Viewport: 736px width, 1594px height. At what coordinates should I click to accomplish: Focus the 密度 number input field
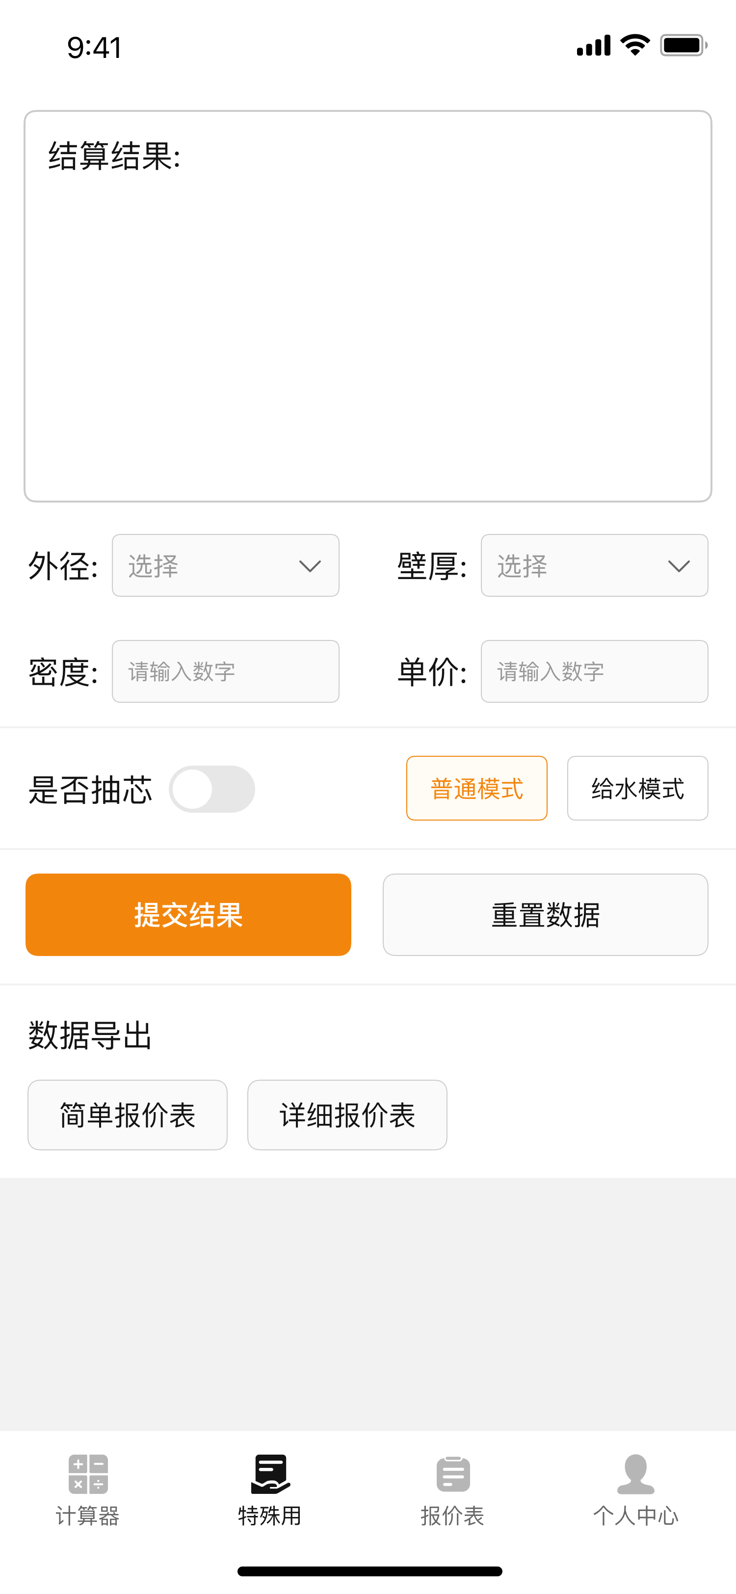225,671
